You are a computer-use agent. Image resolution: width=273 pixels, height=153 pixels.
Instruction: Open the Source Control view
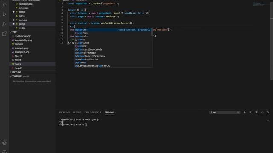(x=4, y=15)
